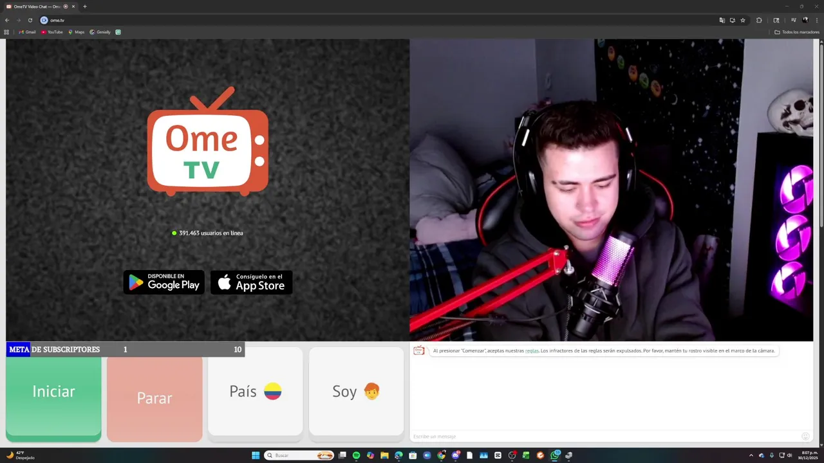Open the green bookmark icon after Genially
Viewport: 824px width, 463px height.
point(118,32)
